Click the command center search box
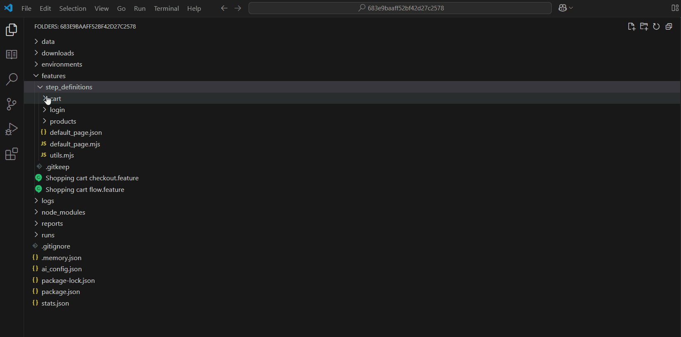Screen dimensions: 681x337 (x=400, y=8)
